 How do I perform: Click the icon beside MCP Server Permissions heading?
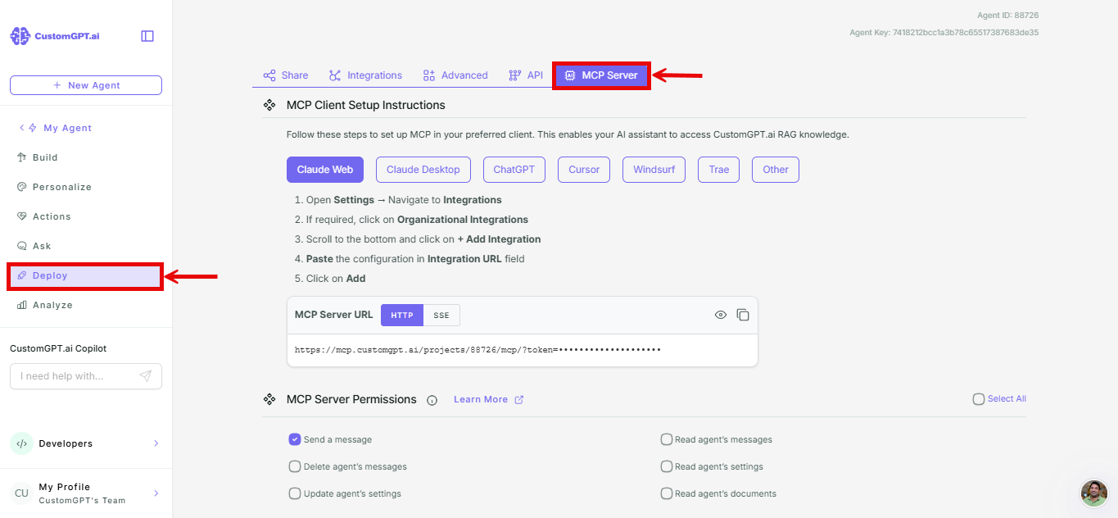point(269,399)
